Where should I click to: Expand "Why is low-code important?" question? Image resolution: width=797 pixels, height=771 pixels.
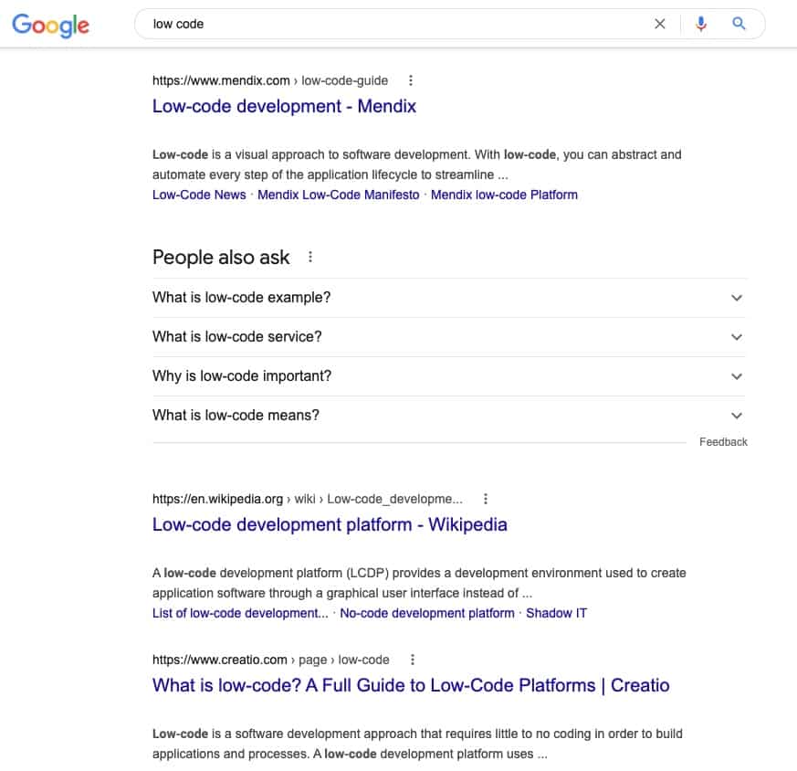tap(449, 375)
